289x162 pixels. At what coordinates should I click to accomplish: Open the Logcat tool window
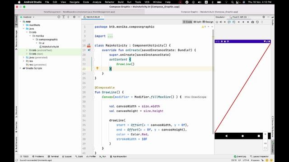pyautogui.click(x=67, y=157)
